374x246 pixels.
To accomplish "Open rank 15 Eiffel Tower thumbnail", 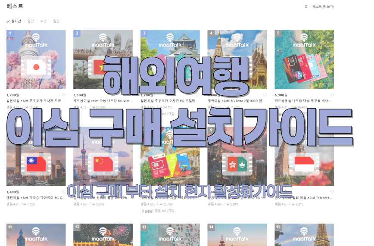I will pyautogui.click(x=304, y=235).
